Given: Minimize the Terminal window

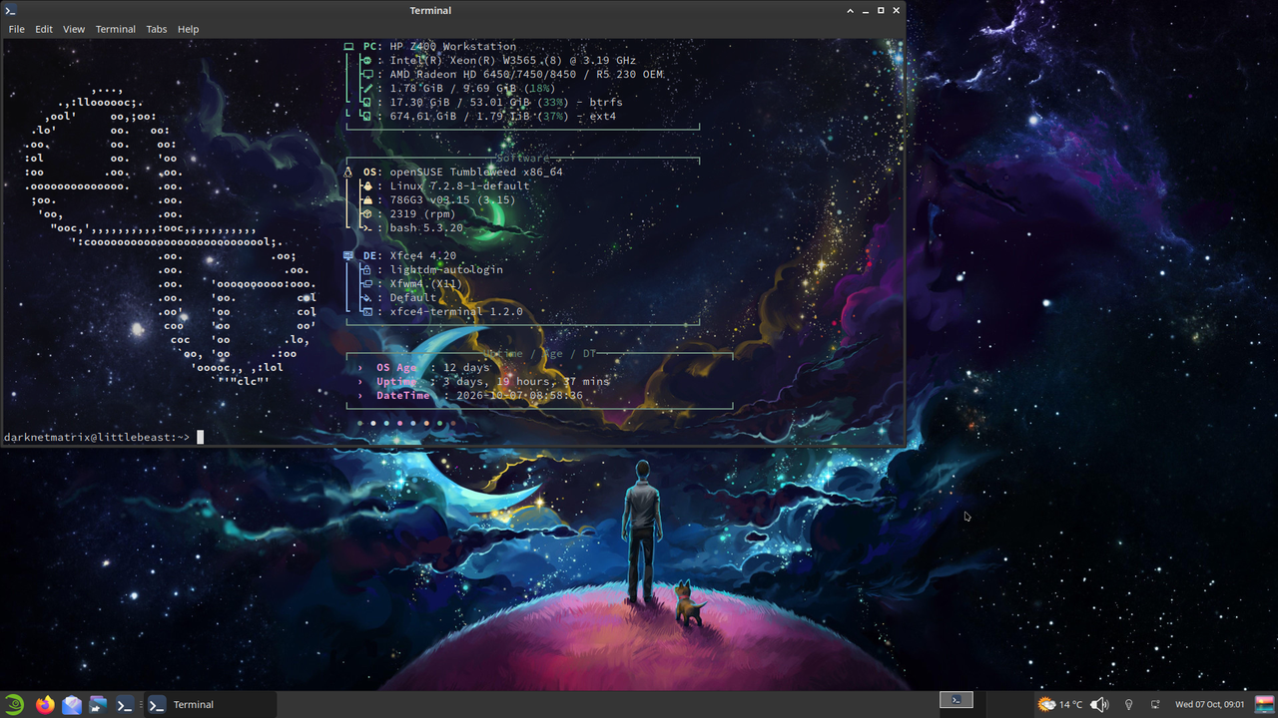Looking at the screenshot, I should click(x=866, y=10).
